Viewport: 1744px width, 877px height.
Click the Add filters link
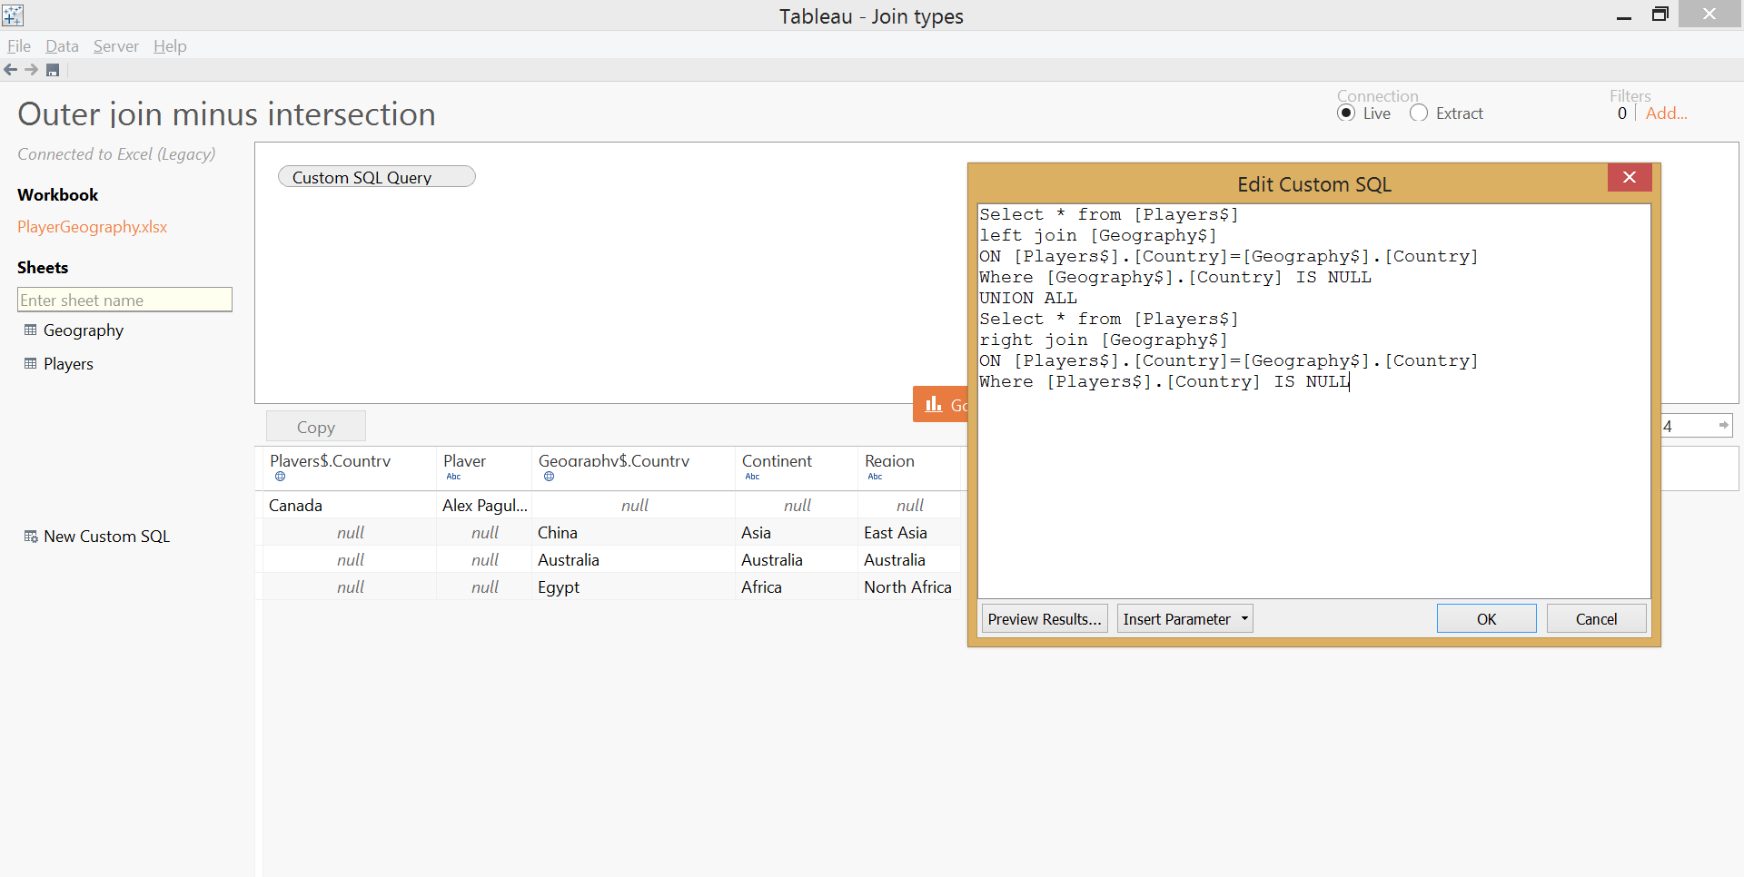(x=1666, y=113)
